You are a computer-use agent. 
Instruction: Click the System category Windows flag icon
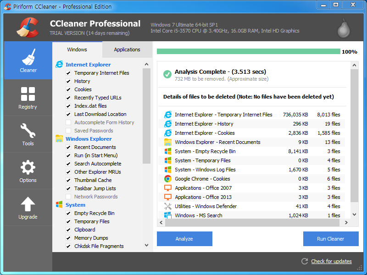59,204
